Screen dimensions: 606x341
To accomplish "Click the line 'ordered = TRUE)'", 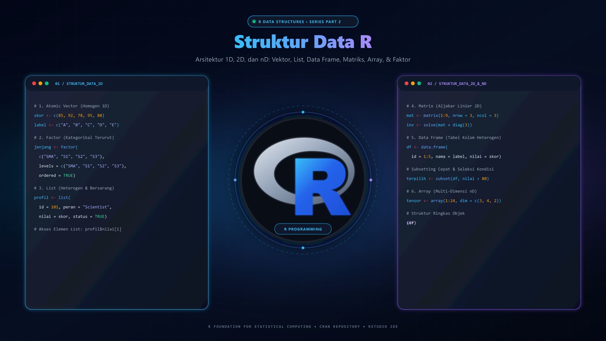I will pyautogui.click(x=57, y=176).
